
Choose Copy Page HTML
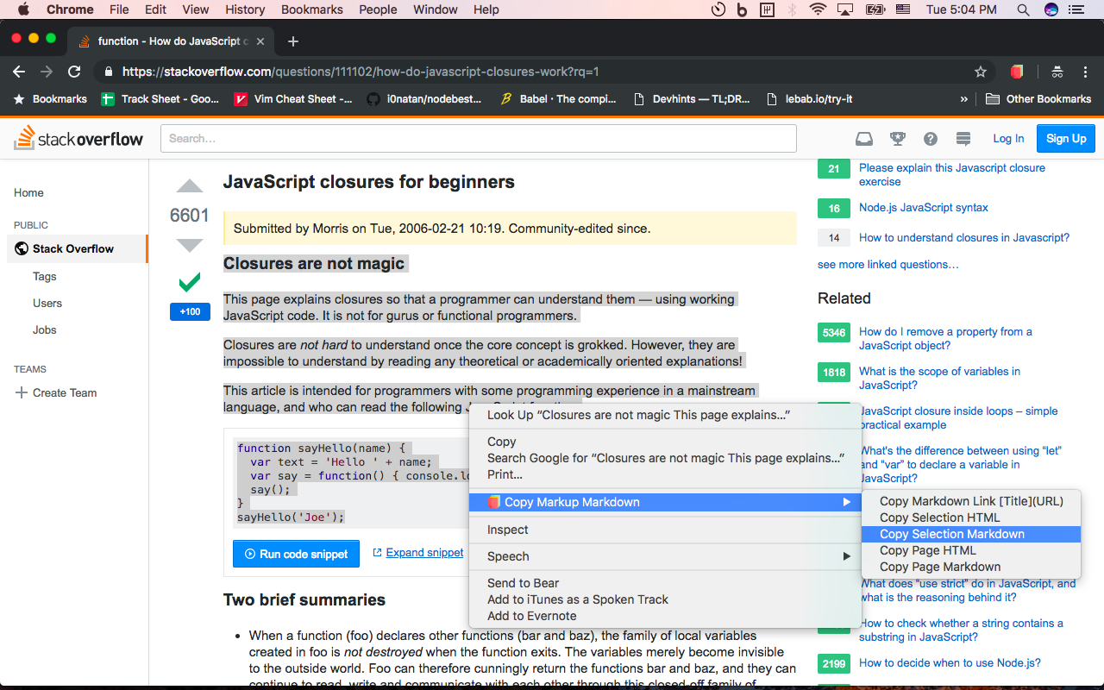click(x=971, y=550)
